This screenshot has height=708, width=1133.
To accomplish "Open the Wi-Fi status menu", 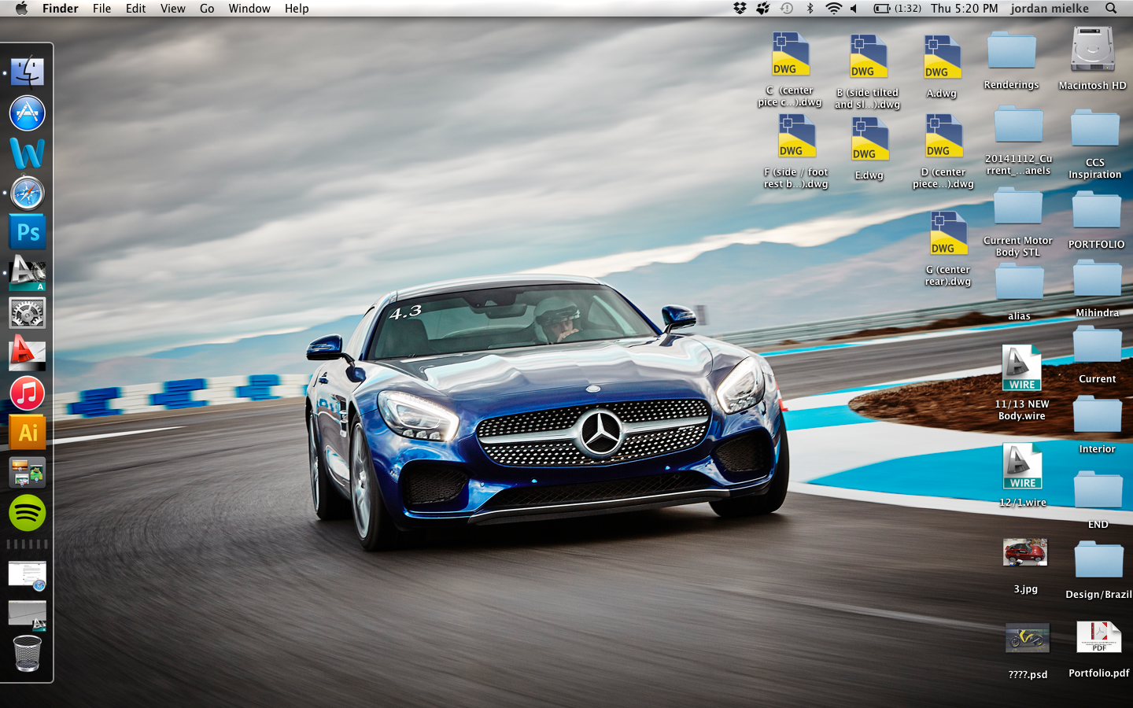I will click(833, 8).
